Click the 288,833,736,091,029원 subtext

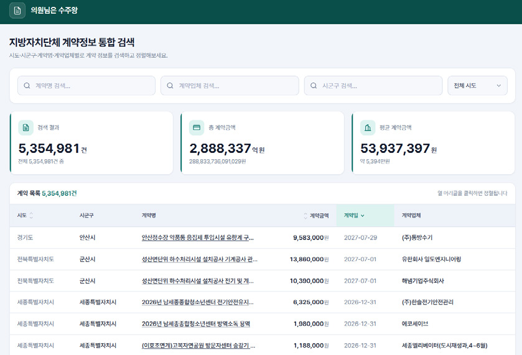(x=218, y=162)
